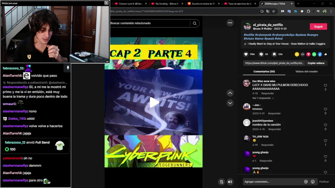Switch to Crimson Love browser tab
This screenshot has height=188, width=335.
coord(131,4)
